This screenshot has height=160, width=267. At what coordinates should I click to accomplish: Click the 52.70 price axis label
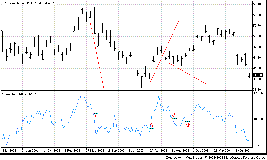point(257,26)
